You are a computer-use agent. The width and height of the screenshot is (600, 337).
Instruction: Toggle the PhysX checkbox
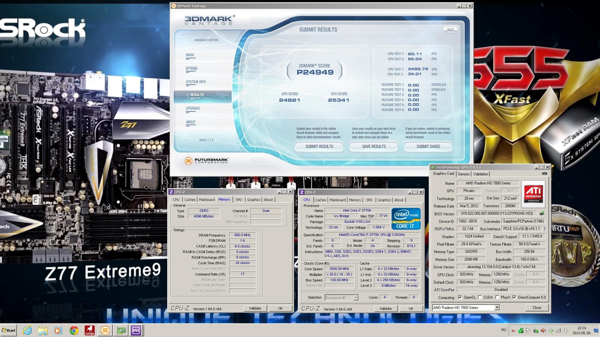(497, 297)
